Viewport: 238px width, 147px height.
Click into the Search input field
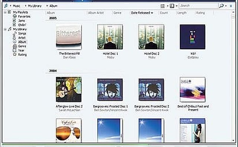[199, 6]
